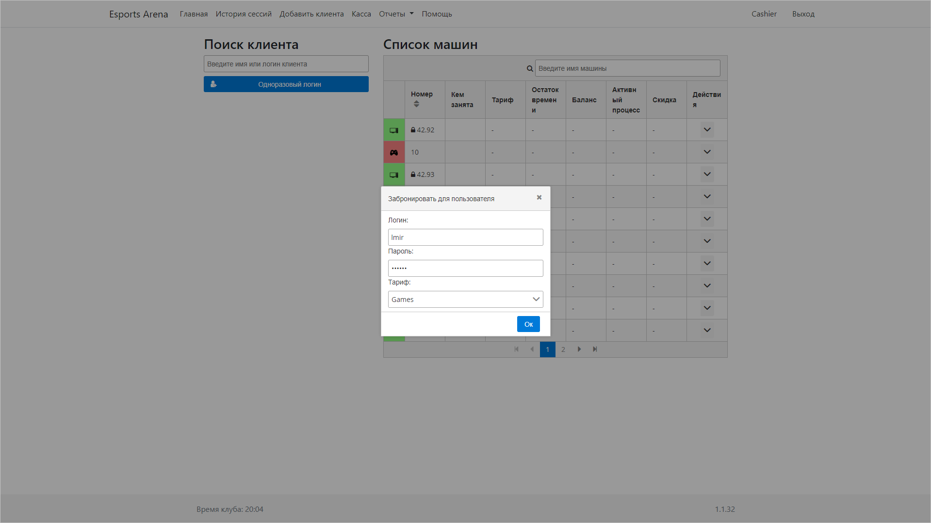Focus the Логин input field containing Imir

pyautogui.click(x=465, y=238)
